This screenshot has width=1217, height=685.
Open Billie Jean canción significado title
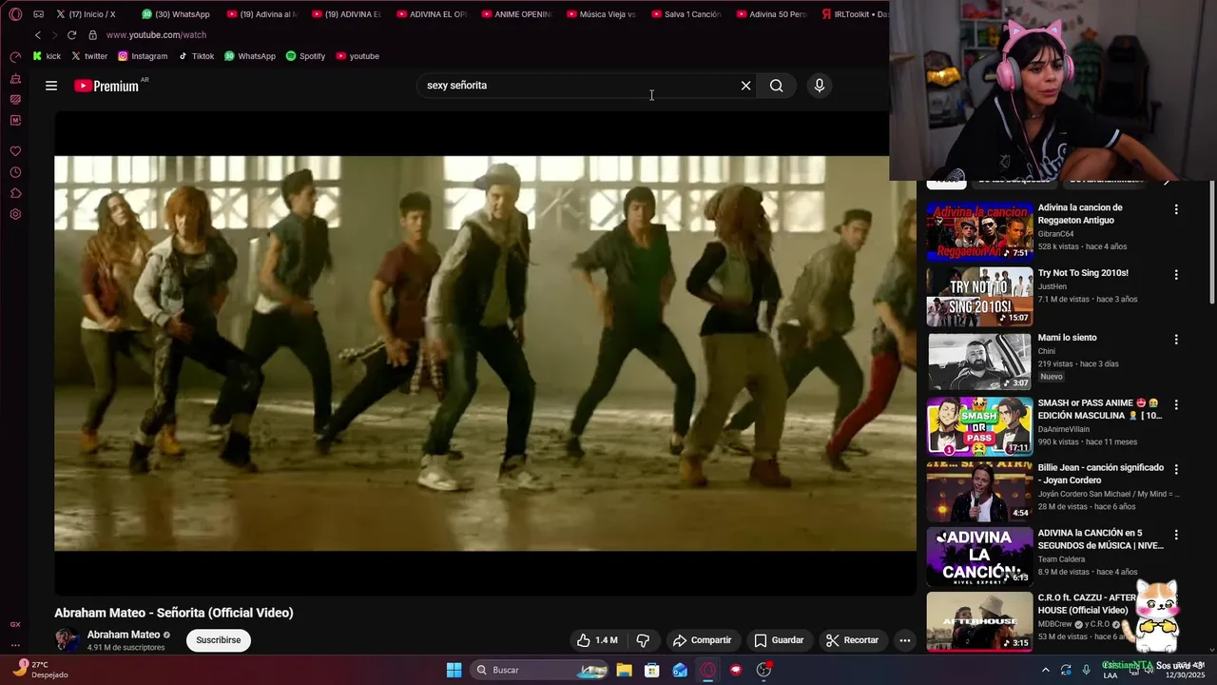[1101, 474]
